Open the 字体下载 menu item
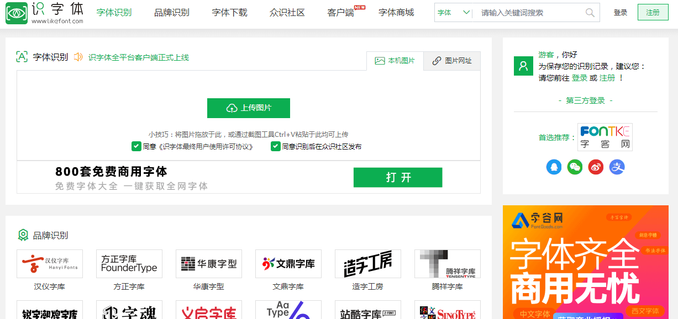The height and width of the screenshot is (319, 678). point(229,12)
